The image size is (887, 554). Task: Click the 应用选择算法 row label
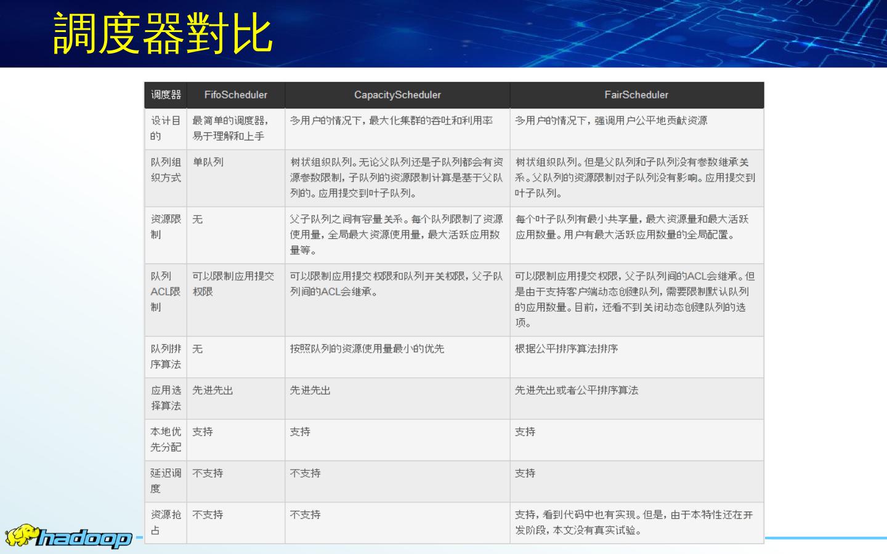point(166,398)
